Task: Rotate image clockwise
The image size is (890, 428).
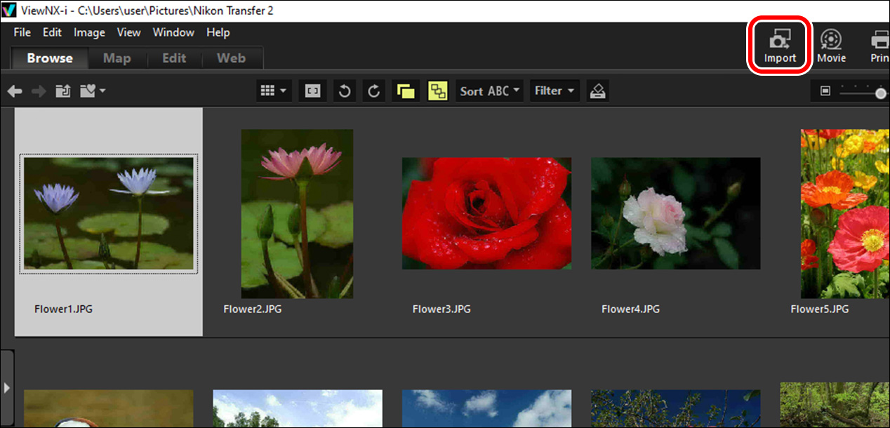Action: (x=374, y=91)
